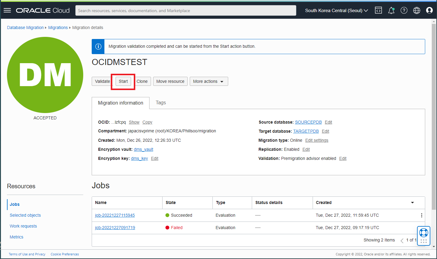This screenshot has height=259, width=437.
Task: Click the info icon in the validation banner
Action: [x=98, y=47]
